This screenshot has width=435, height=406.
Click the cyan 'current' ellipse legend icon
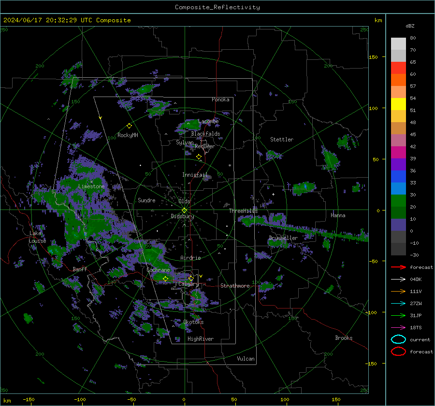point(398,339)
